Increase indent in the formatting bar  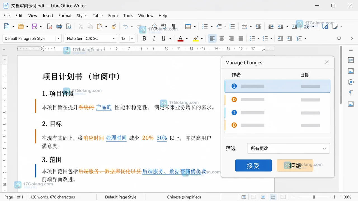point(290,39)
